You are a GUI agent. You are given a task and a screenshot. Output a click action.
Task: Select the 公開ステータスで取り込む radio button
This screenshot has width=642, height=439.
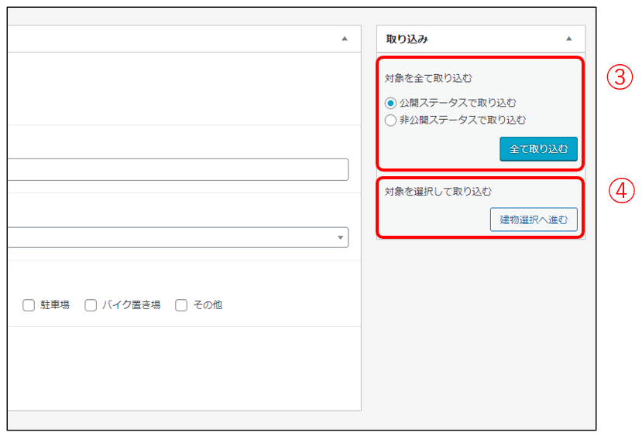coord(390,103)
